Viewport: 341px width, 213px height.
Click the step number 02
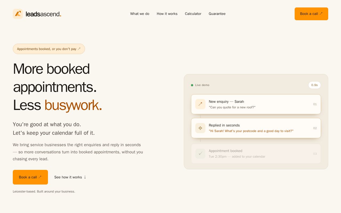[315, 128]
